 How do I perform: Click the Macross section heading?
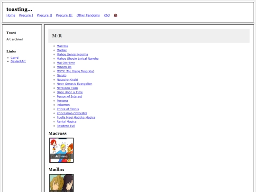[x=57, y=133]
